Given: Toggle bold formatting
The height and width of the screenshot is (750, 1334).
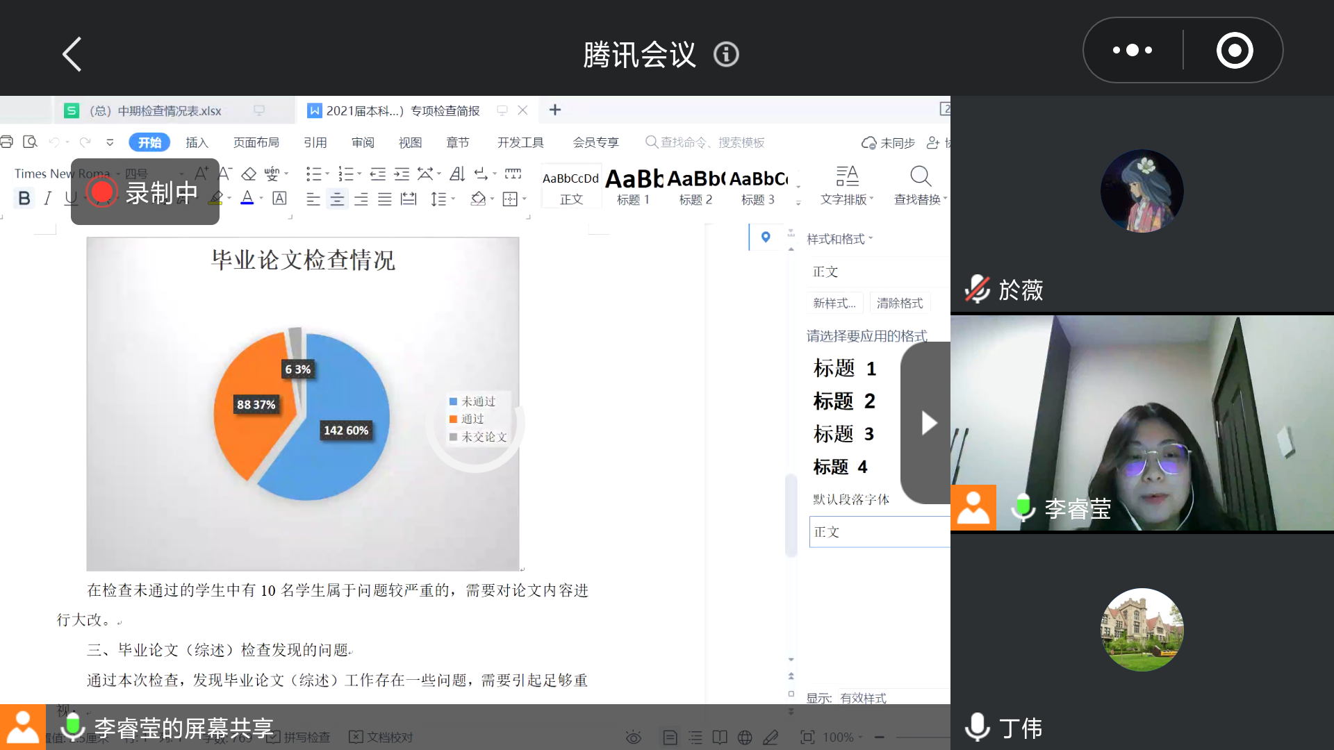Looking at the screenshot, I should [24, 198].
